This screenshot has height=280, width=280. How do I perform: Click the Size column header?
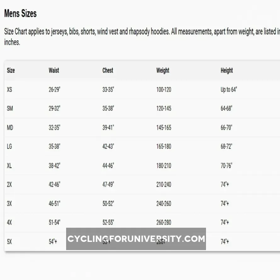coord(11,70)
